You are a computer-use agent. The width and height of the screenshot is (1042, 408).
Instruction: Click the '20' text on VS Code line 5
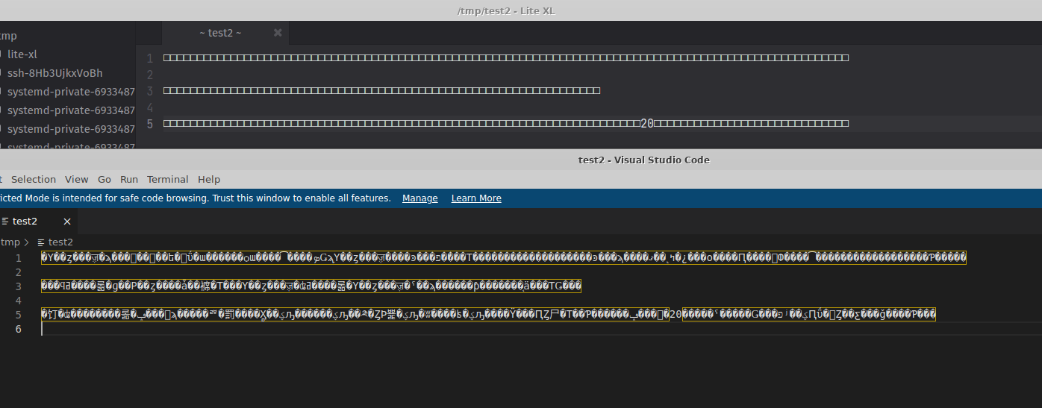pos(676,315)
